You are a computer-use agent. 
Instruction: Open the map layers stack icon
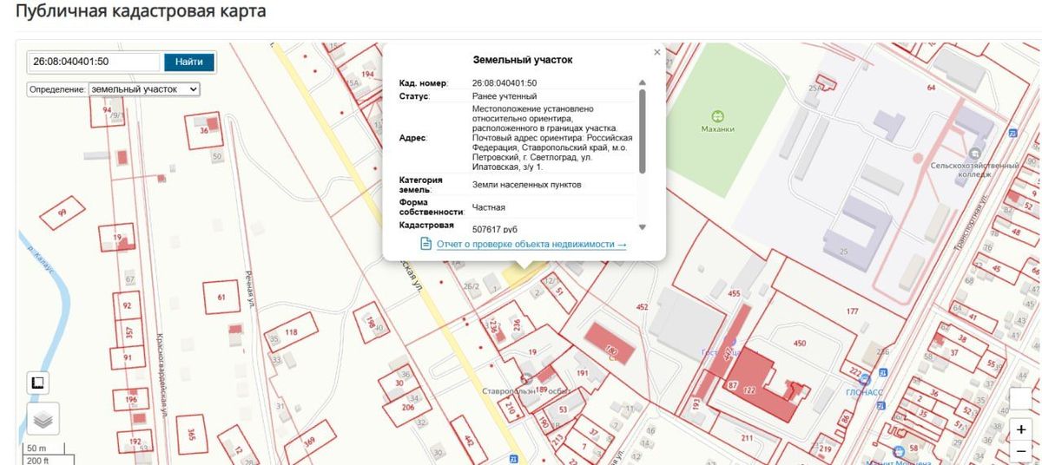[43, 419]
